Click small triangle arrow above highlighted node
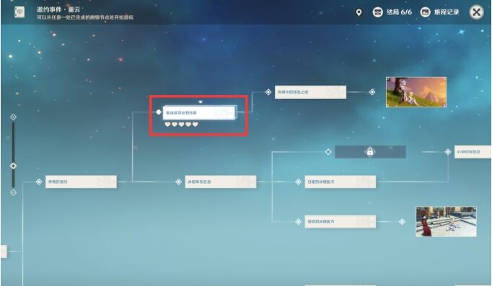 coord(200,102)
